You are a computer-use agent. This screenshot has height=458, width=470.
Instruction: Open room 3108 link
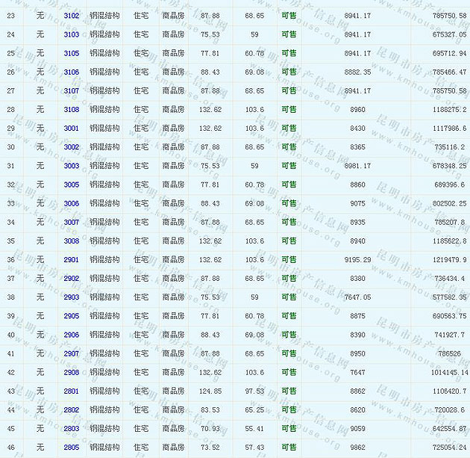click(72, 109)
